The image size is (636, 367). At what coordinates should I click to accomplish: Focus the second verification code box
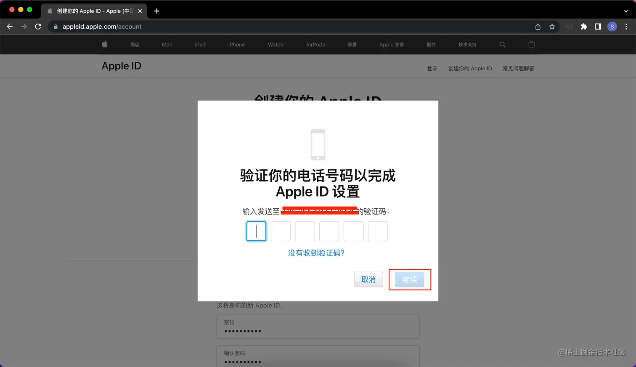281,231
